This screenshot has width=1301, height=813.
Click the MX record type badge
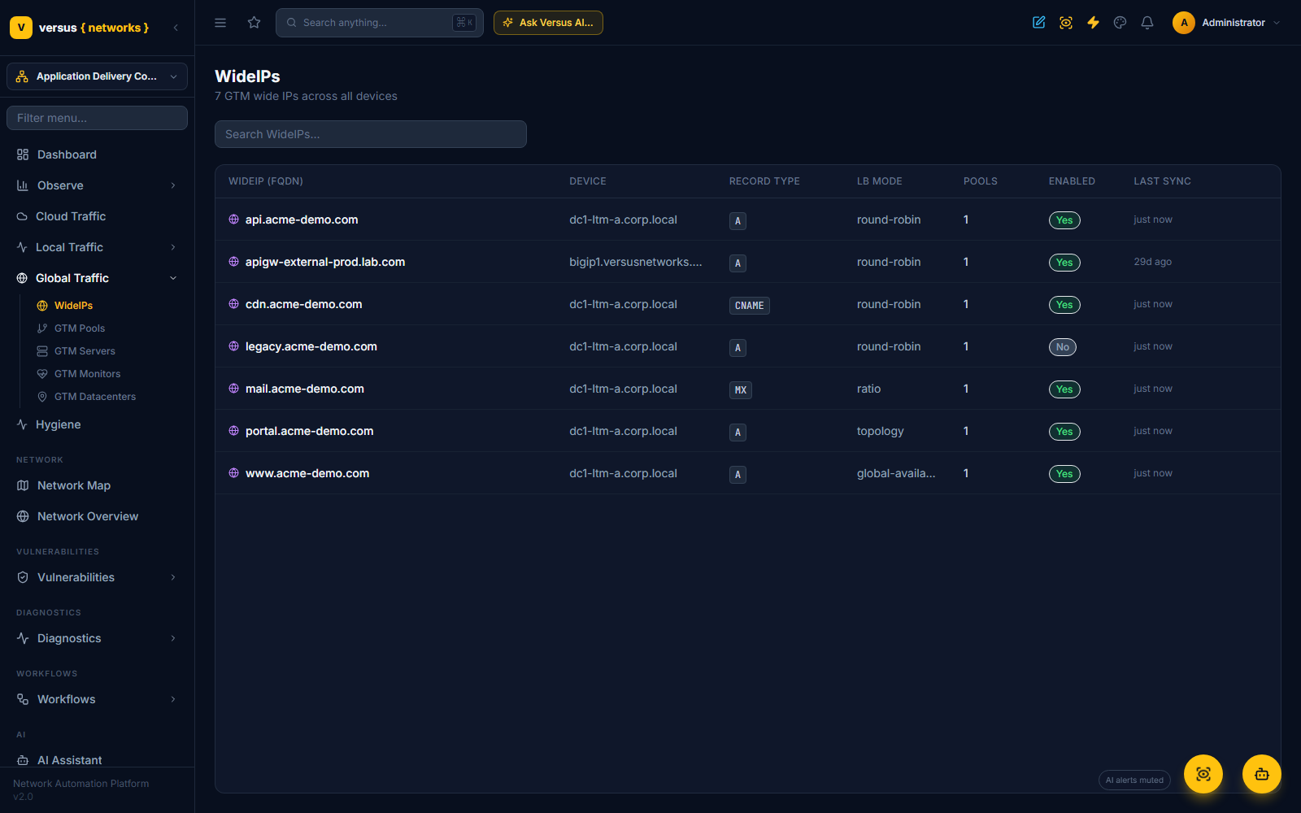click(741, 390)
